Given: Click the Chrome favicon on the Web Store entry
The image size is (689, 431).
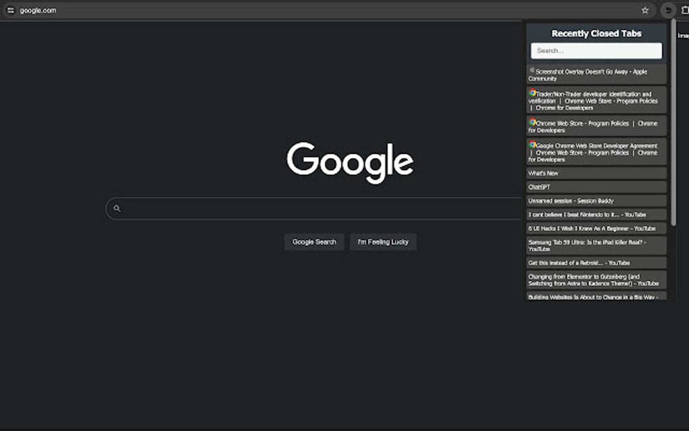Looking at the screenshot, I should (531, 123).
